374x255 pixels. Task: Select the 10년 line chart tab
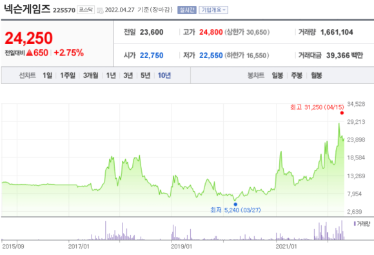point(164,76)
